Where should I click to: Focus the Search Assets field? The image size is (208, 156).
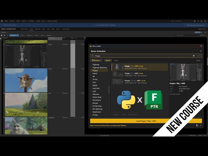(186, 35)
